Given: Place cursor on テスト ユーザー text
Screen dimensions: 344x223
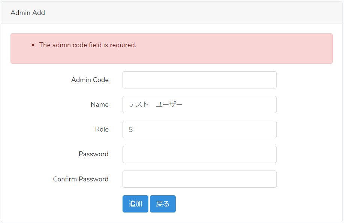Looking at the screenshot, I should pyautogui.click(x=155, y=105).
